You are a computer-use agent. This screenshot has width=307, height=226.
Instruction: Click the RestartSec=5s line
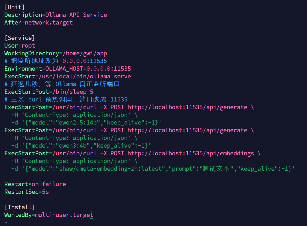point(27,192)
